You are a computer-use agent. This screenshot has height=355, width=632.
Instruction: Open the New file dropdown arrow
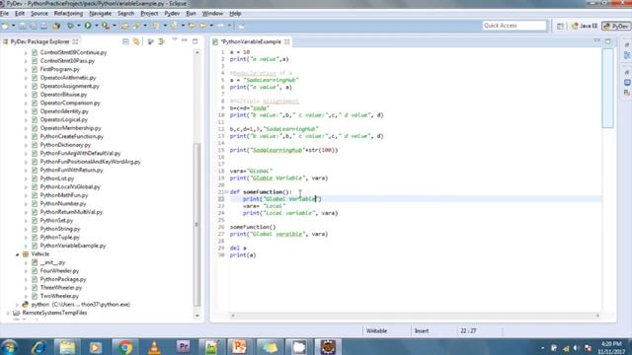(13, 26)
